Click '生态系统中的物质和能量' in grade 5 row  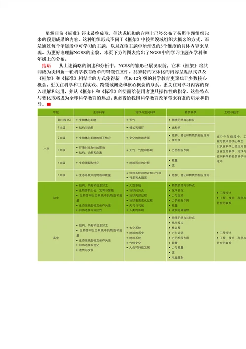point(95,175)
